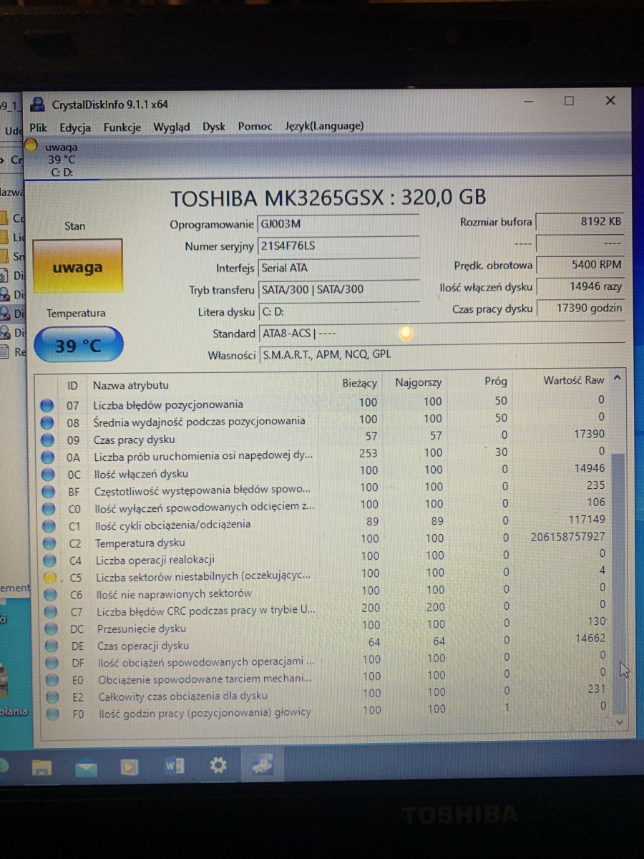Click the CrystalDiskInfo title bar app icon
Screen dimensions: 644x859
coord(38,105)
